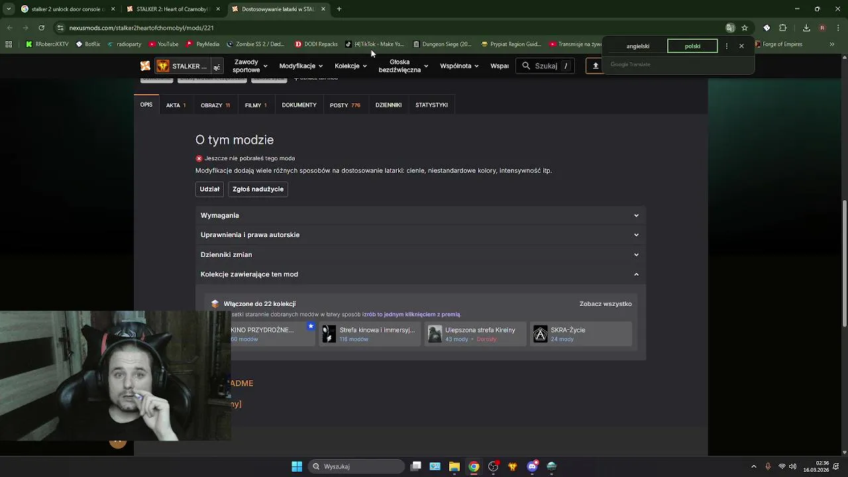Expand the Kolekcje menu
The height and width of the screenshot is (477, 848).
tap(350, 66)
